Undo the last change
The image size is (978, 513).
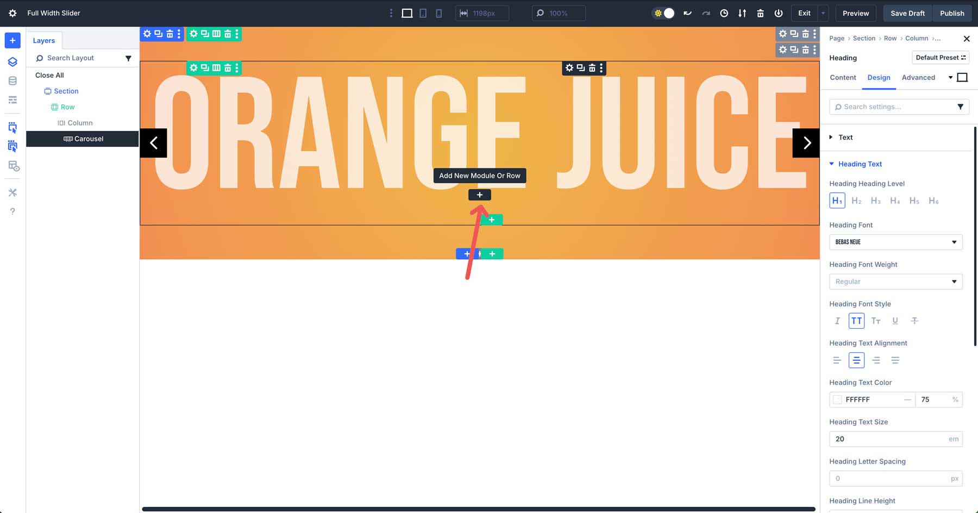[687, 13]
